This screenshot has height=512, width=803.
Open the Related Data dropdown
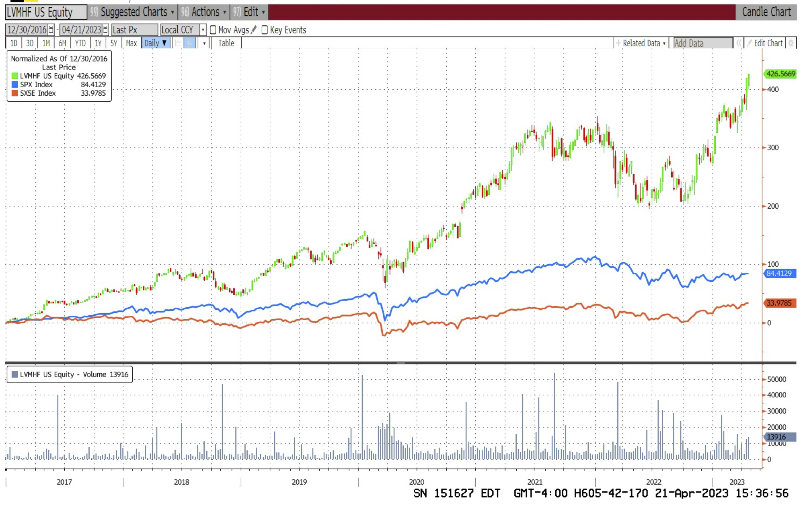(641, 43)
